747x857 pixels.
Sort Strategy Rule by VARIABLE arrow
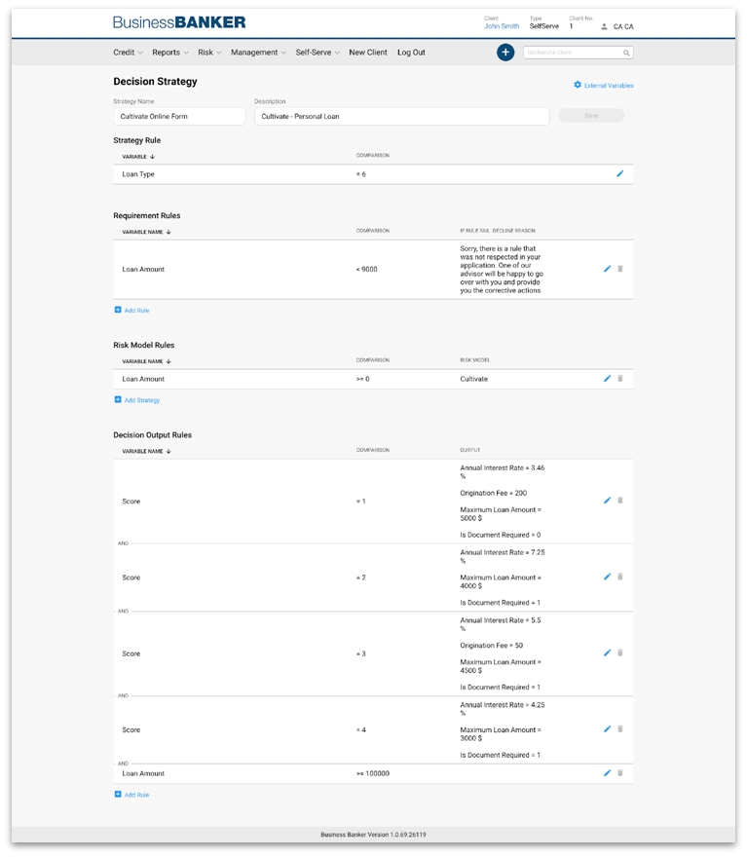click(x=153, y=157)
